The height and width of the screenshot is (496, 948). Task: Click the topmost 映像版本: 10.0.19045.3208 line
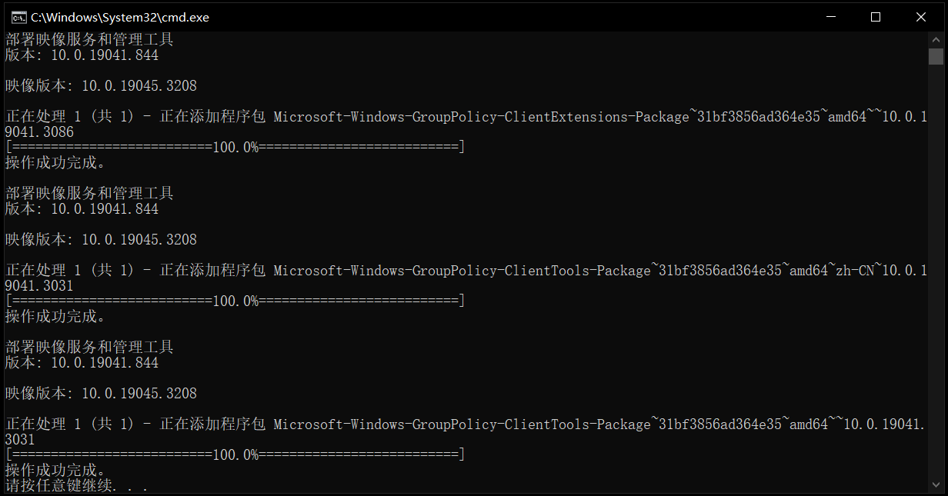click(x=101, y=86)
